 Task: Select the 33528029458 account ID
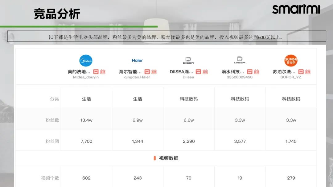[x=240, y=77]
